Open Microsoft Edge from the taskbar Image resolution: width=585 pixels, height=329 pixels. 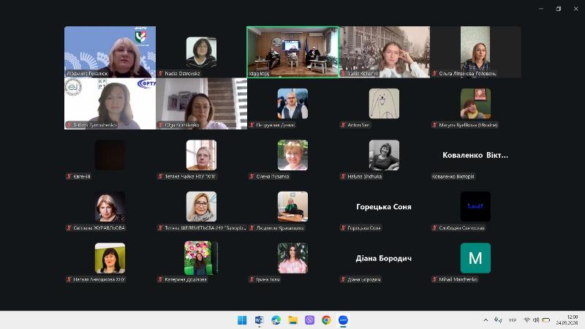276,320
